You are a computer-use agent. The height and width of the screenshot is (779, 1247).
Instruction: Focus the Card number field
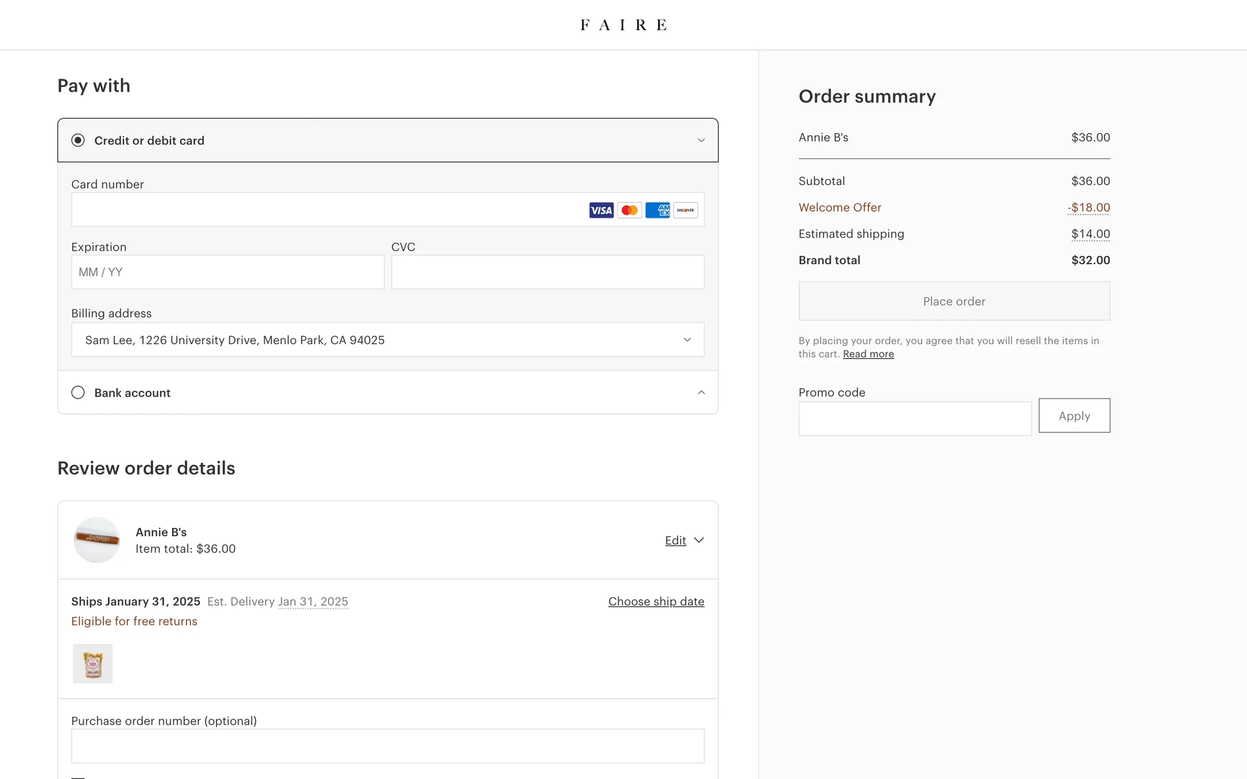325,210
